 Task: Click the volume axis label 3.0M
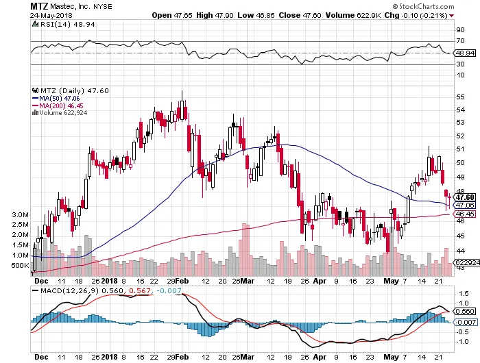point(20,214)
